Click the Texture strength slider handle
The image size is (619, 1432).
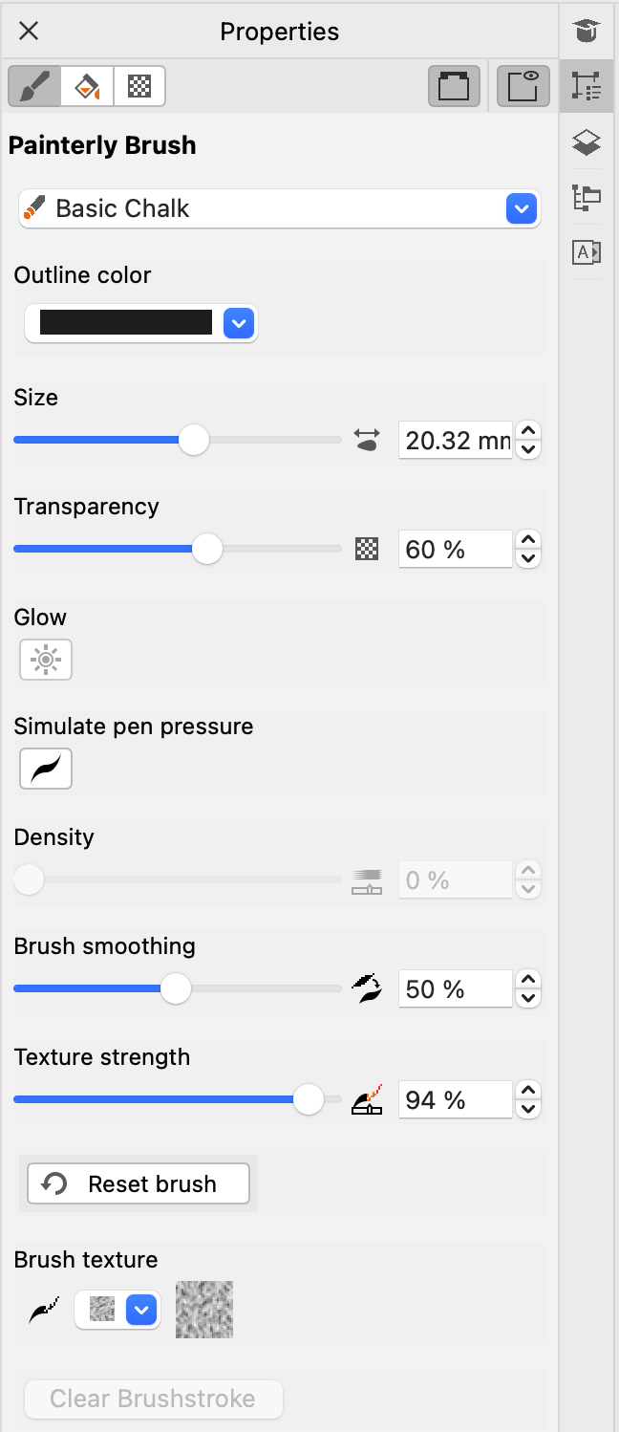[308, 1099]
